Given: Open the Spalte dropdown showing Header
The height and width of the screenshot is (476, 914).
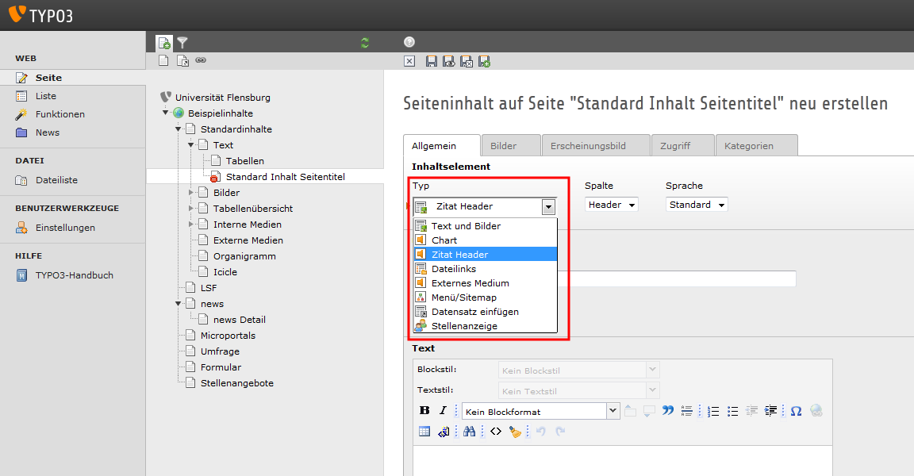Looking at the screenshot, I should (x=611, y=205).
